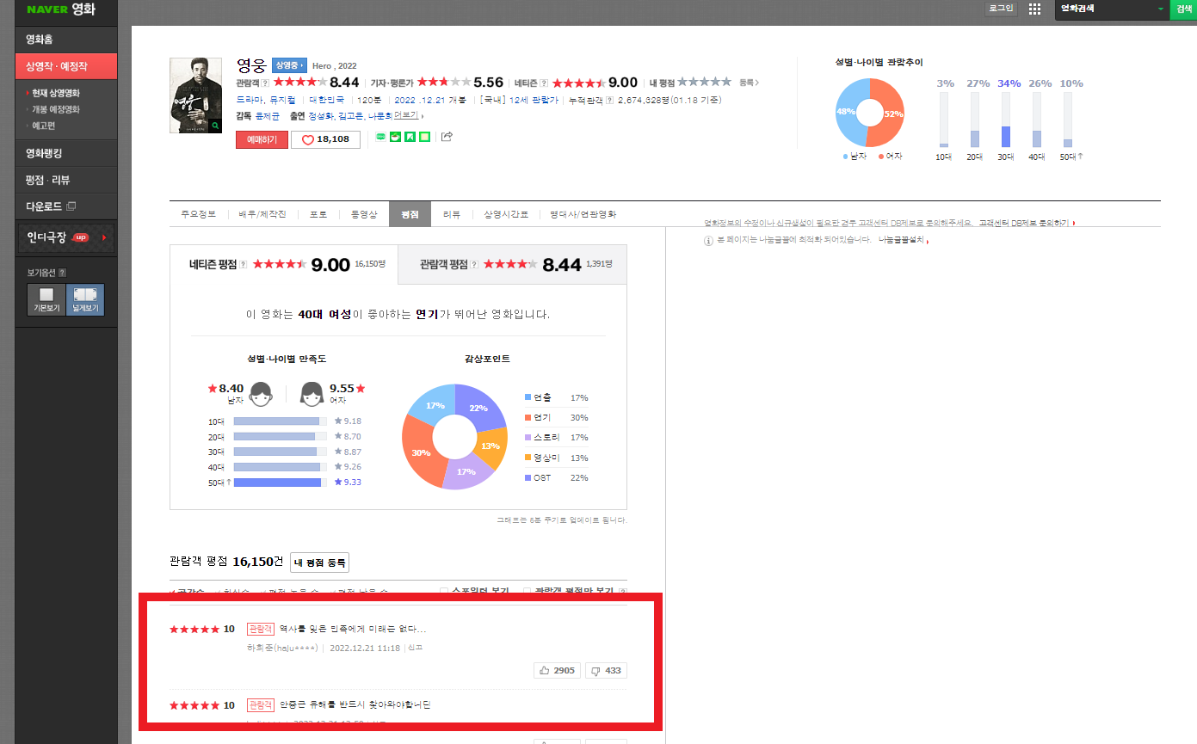Upvote the review with 2905 likes
This screenshot has width=1197, height=744.
click(x=558, y=670)
